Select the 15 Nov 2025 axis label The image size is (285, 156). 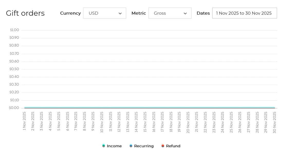click(145, 122)
